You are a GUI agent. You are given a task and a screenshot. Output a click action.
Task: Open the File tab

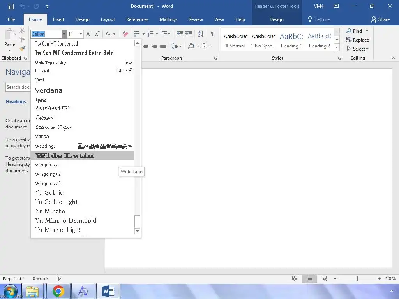11,19
